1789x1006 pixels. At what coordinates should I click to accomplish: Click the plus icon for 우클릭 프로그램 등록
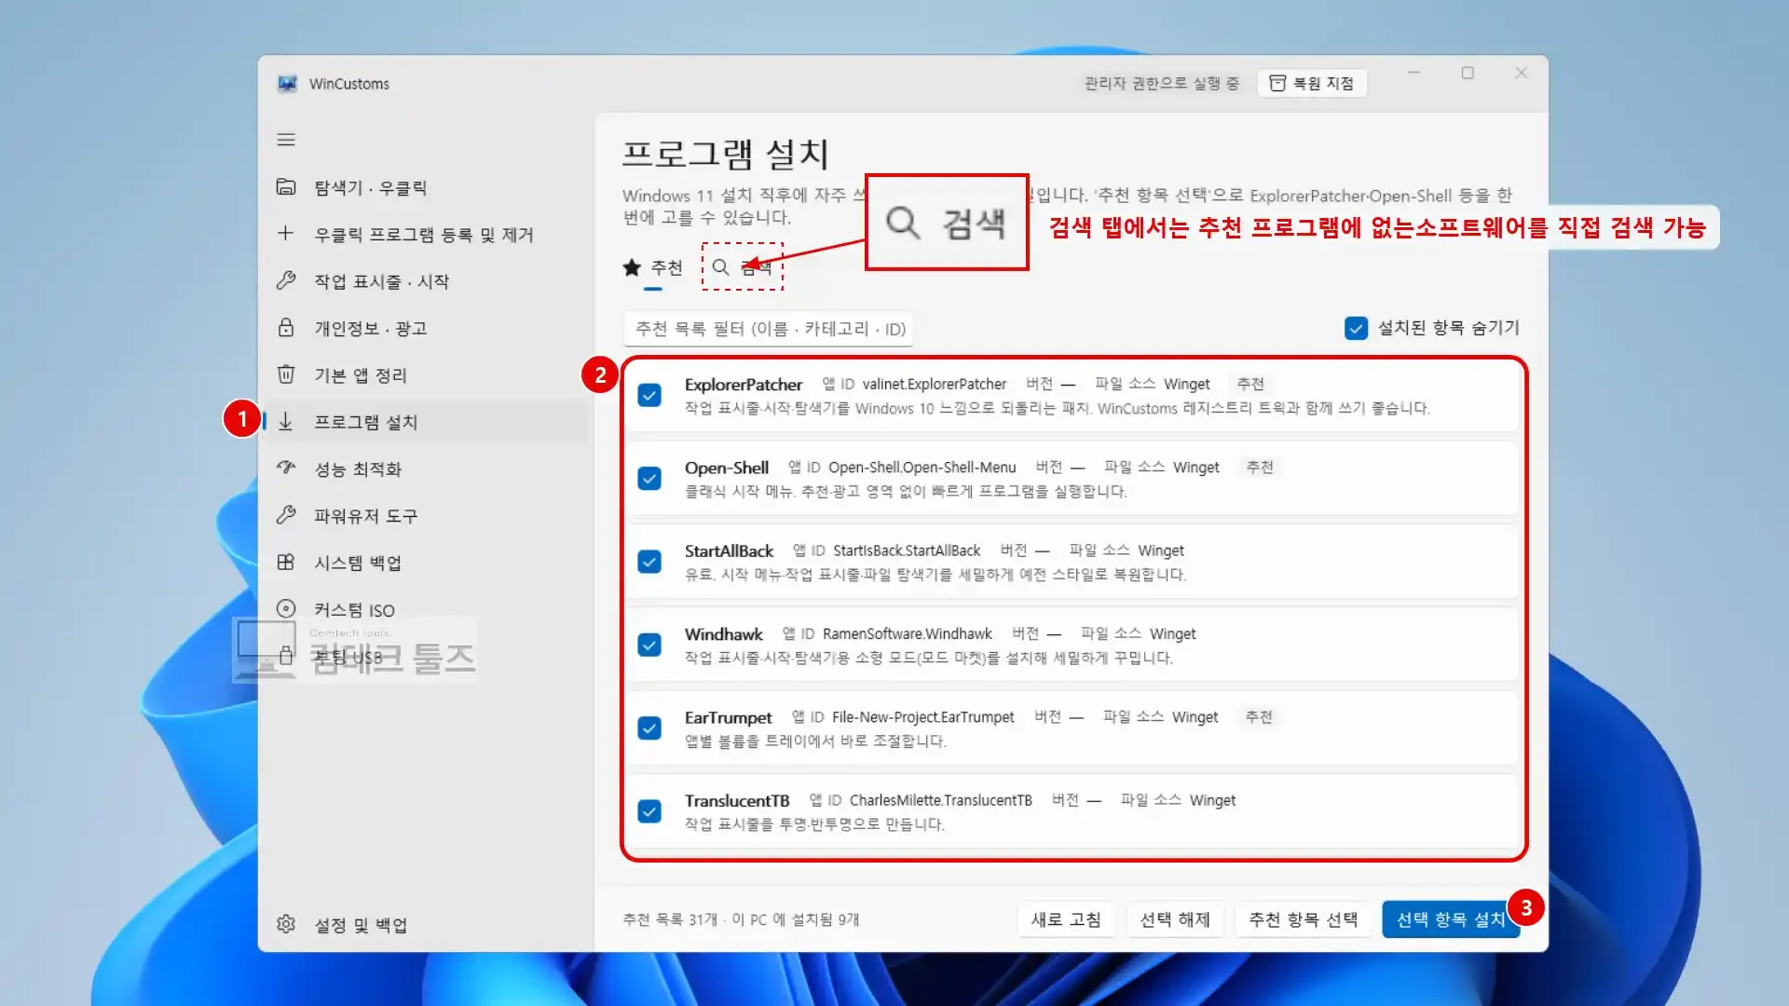pyautogui.click(x=286, y=234)
